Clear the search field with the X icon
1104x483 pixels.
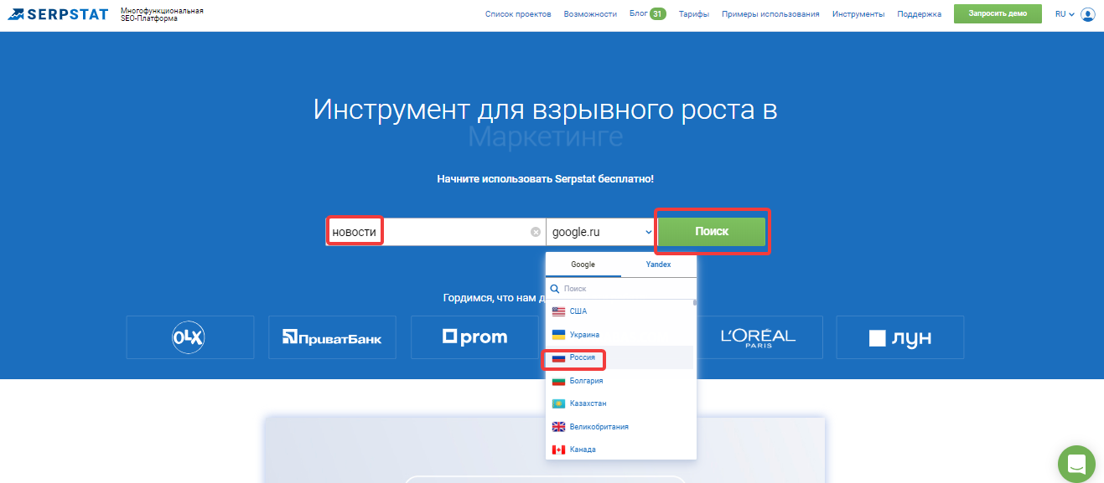(536, 232)
